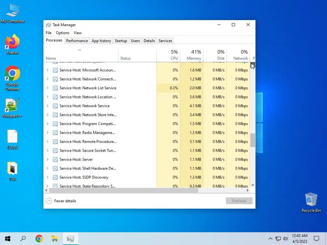Open volume control tray icon
The height and width of the screenshot is (245, 327).
click(x=285, y=239)
